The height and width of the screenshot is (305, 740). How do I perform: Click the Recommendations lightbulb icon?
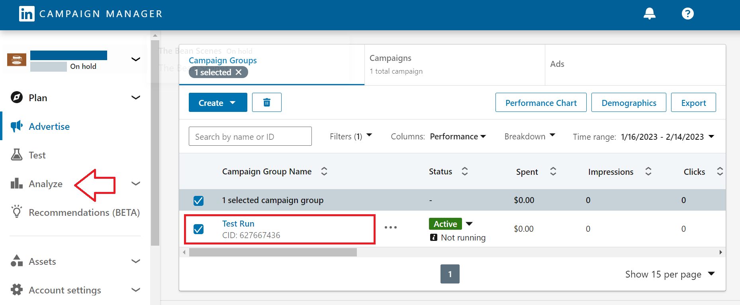click(x=17, y=211)
